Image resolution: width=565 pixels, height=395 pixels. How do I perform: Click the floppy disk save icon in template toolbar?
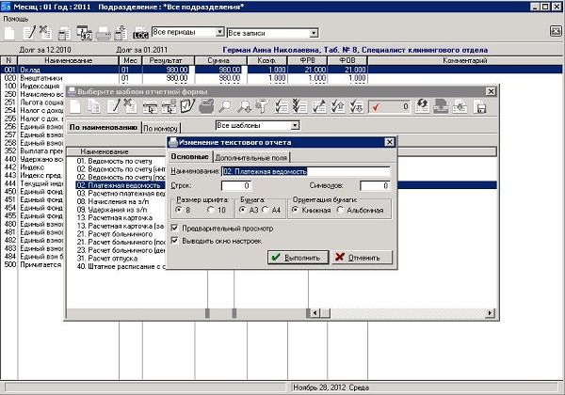(x=481, y=106)
